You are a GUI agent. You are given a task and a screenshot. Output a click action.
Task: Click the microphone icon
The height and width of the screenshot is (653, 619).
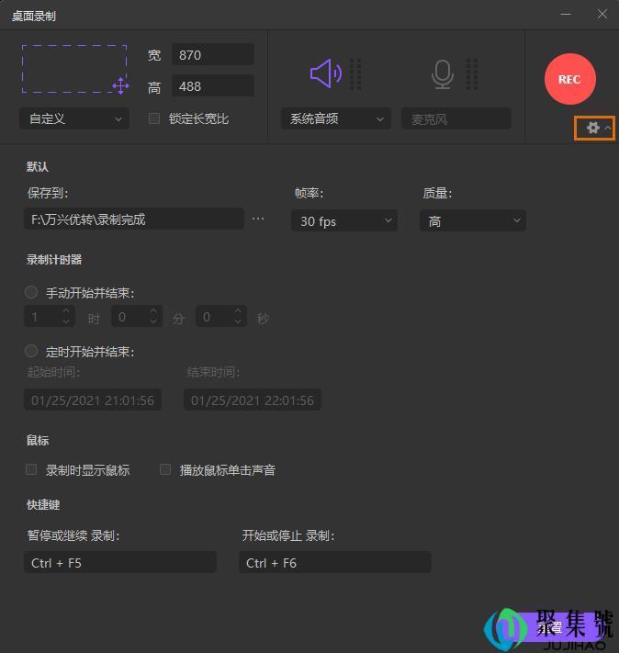tap(443, 73)
